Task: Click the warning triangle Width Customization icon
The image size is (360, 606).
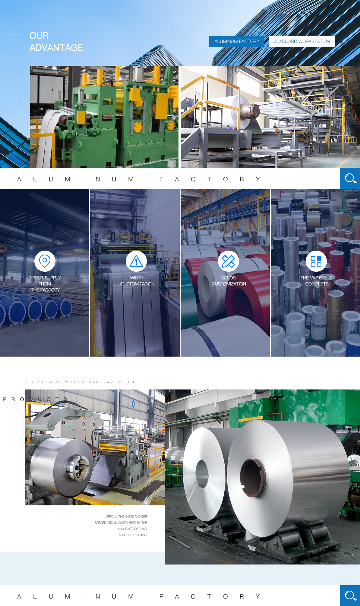Action: (x=136, y=261)
